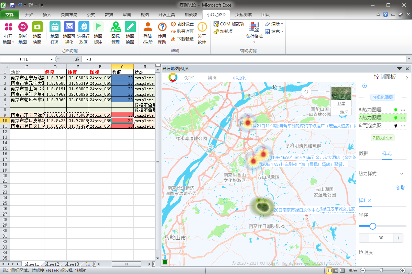Open the 加载项 add-ins icon
The height and width of the screenshot is (274, 412).
pyautogui.click(x=223, y=32)
